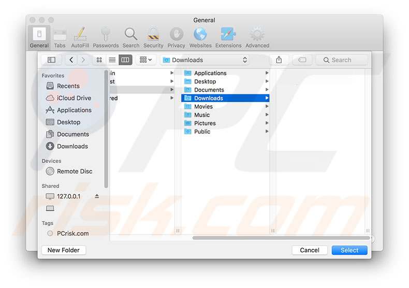The height and width of the screenshot is (288, 409).
Task: Click the horizontal scrollbar of columns
Action: (281, 238)
